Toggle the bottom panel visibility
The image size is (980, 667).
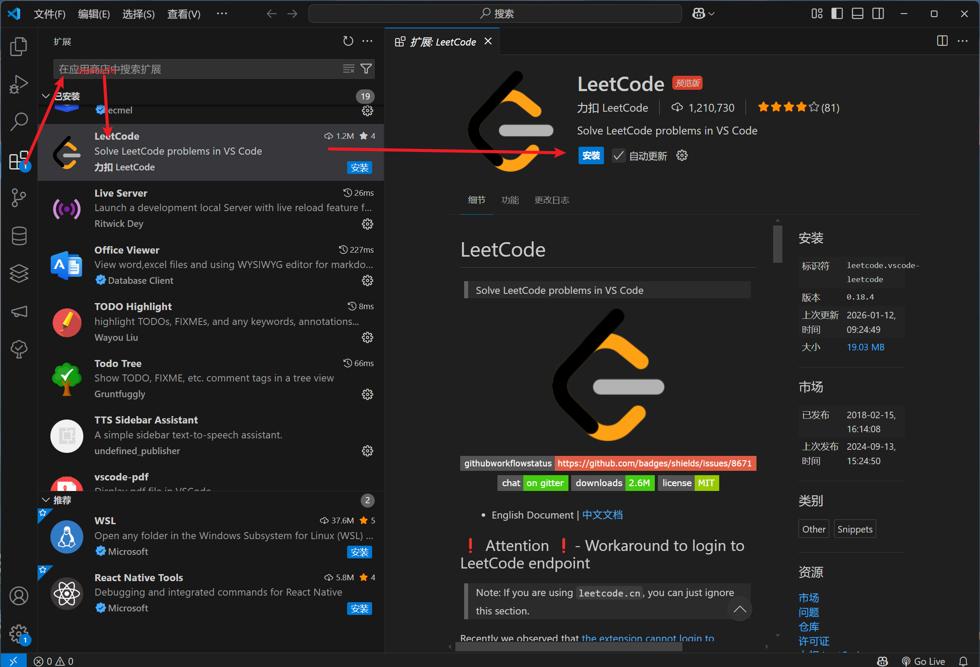(857, 14)
